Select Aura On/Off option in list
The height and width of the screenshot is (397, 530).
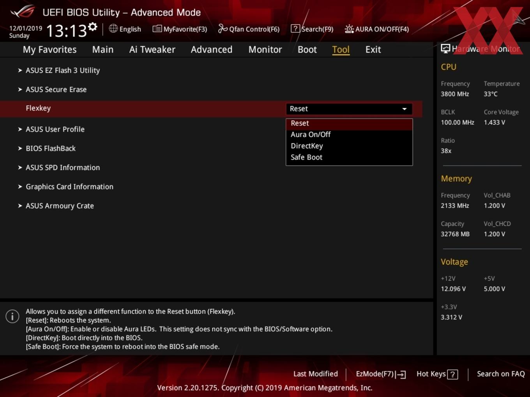(x=349, y=135)
